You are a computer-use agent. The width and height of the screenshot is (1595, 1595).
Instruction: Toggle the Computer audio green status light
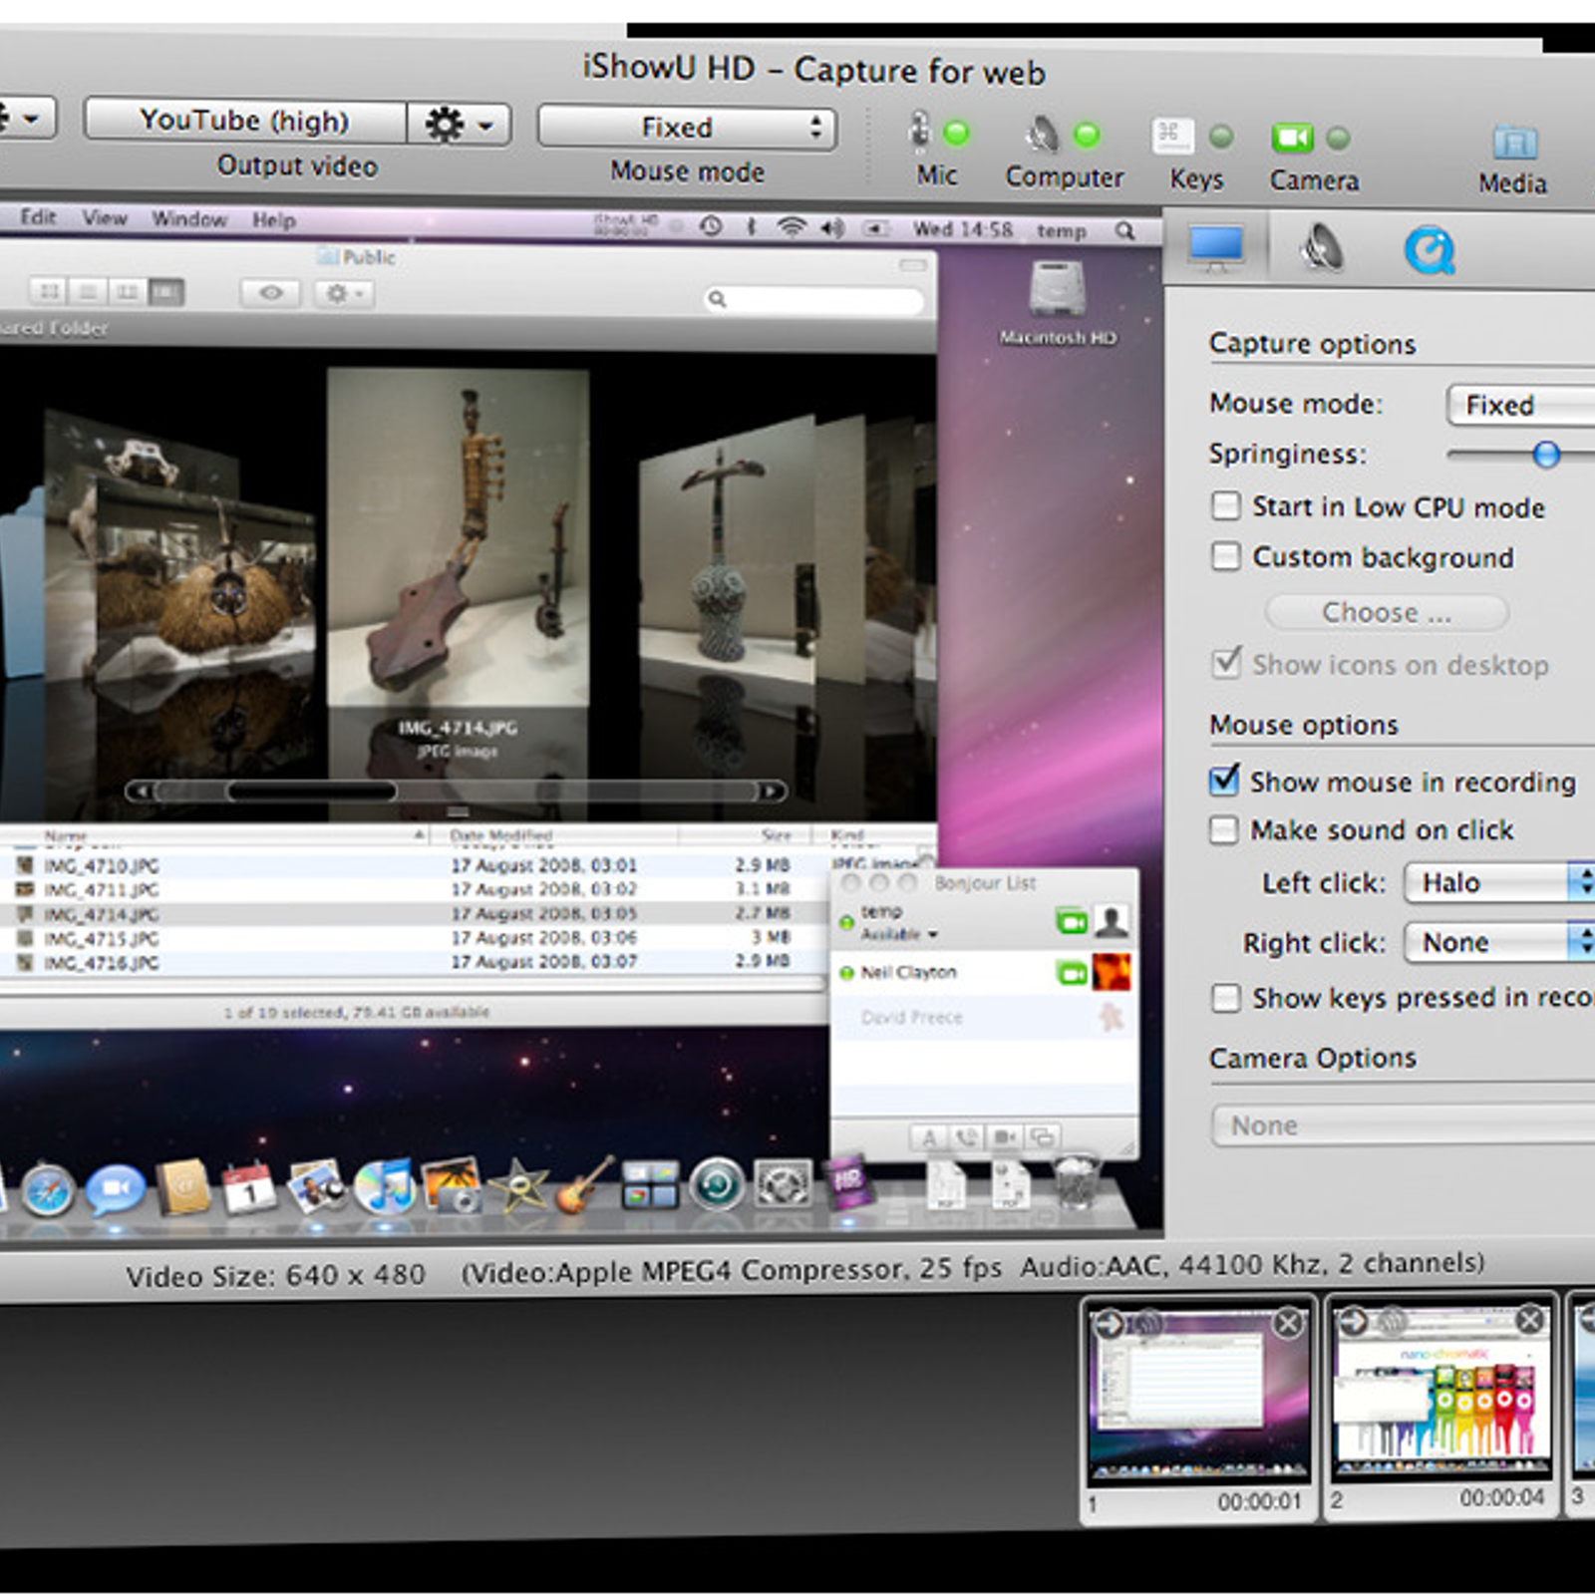[1087, 134]
